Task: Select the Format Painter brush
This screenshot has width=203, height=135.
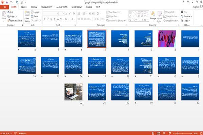Action: click(x=9, y=21)
